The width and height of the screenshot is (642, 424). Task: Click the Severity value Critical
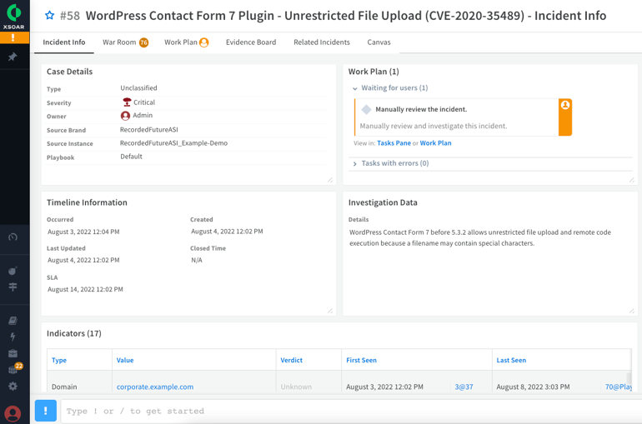point(144,102)
